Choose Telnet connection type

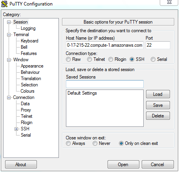coord(89,59)
